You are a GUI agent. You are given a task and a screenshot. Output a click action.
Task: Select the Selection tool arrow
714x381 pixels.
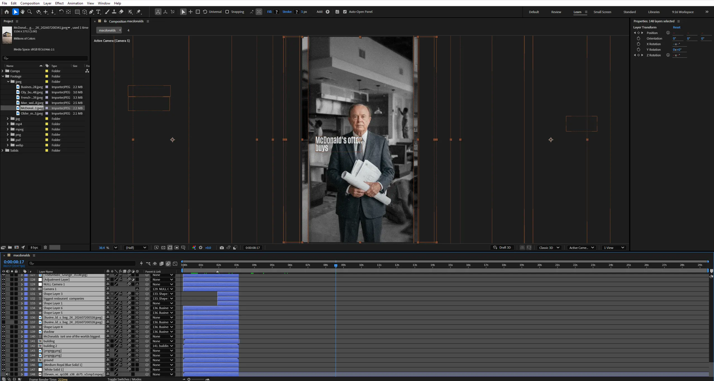click(x=16, y=12)
